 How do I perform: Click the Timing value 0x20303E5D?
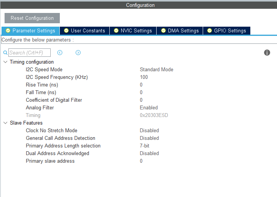point(154,115)
